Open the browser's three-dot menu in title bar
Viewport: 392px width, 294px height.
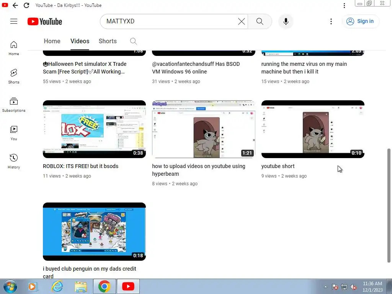pos(344,5)
